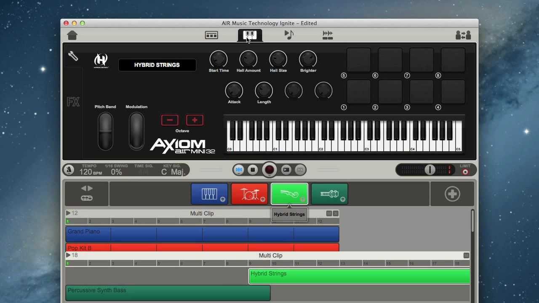Click the 120 BPM tempo value
This screenshot has height=303, width=539.
[91, 172]
